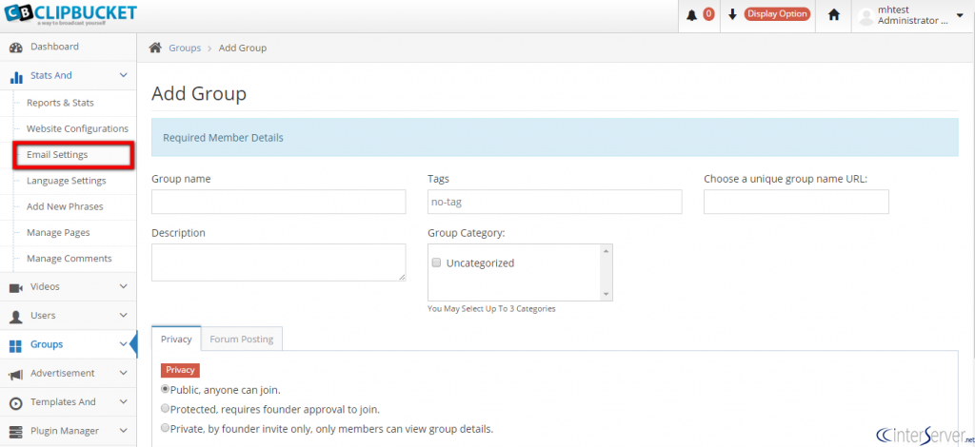Go to the home icon in the top bar

(834, 15)
